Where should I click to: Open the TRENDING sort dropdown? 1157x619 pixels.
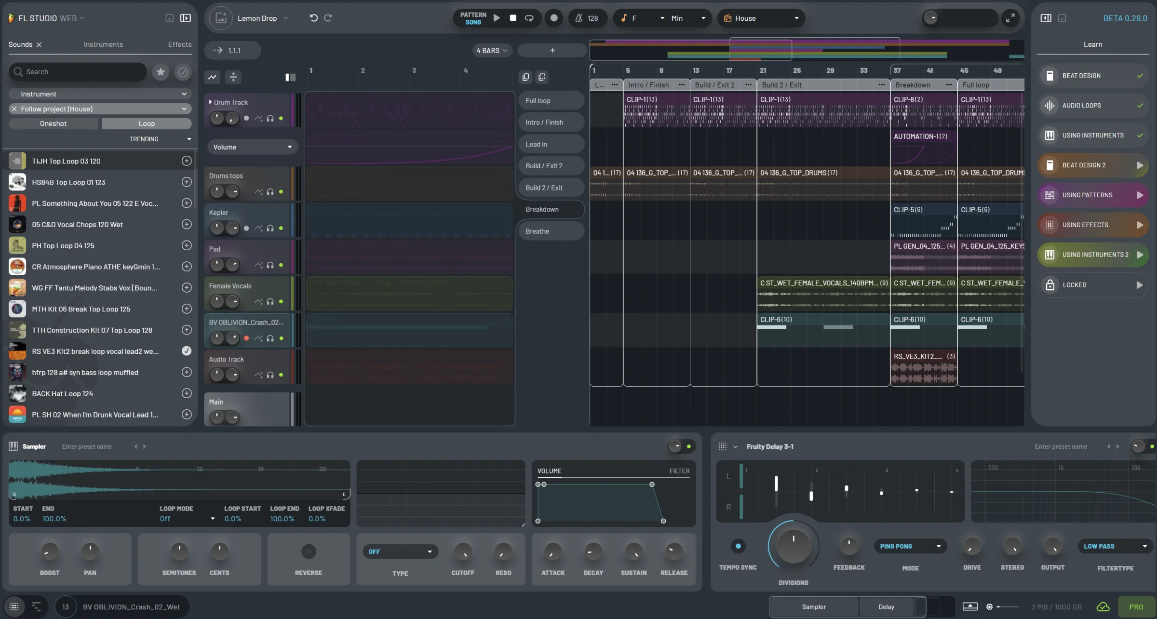[x=160, y=139]
